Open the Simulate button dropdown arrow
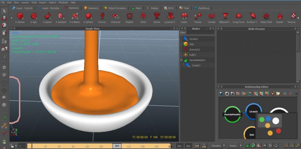Image resolution: width=301 pixels, height=149 pixels. [x=223, y=146]
